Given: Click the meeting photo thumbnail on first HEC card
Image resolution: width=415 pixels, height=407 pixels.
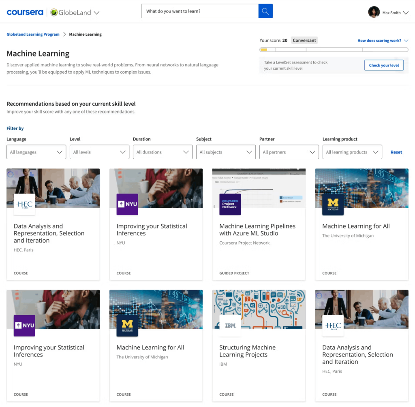Looking at the screenshot, I should click(x=53, y=188).
